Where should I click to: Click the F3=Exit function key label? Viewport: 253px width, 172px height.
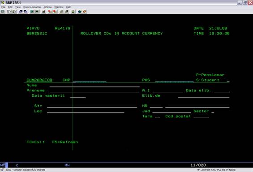coord(35,142)
